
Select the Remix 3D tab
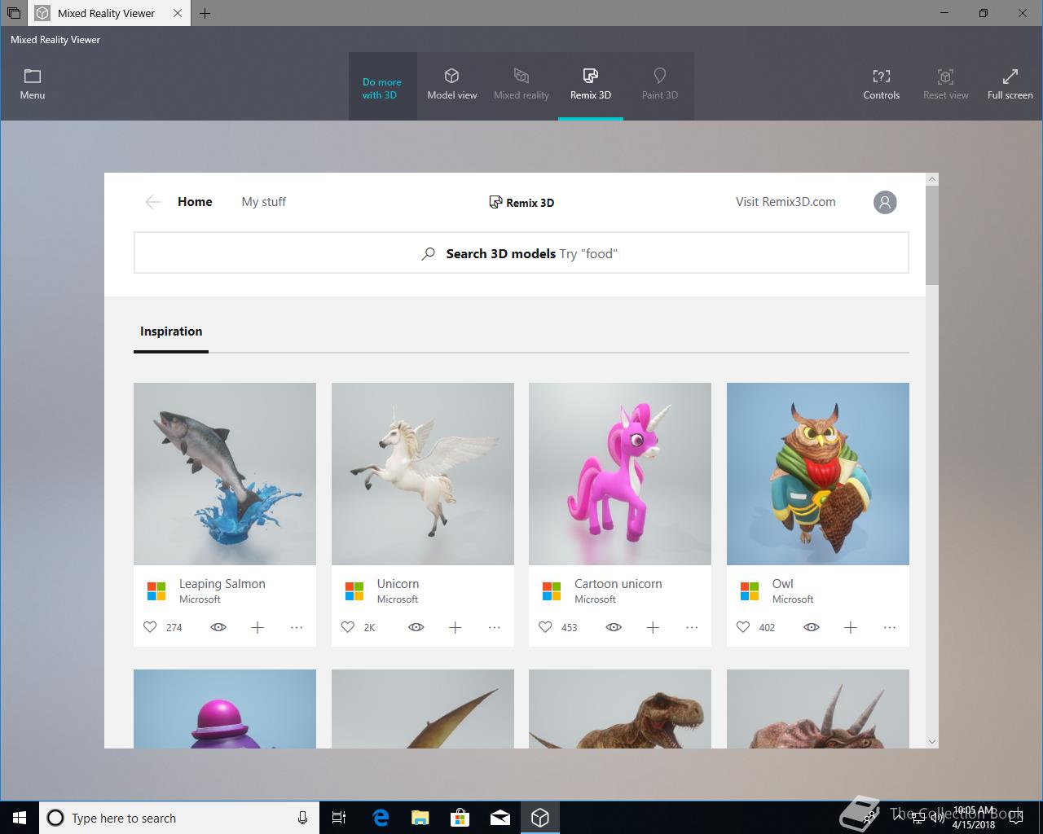pos(591,85)
